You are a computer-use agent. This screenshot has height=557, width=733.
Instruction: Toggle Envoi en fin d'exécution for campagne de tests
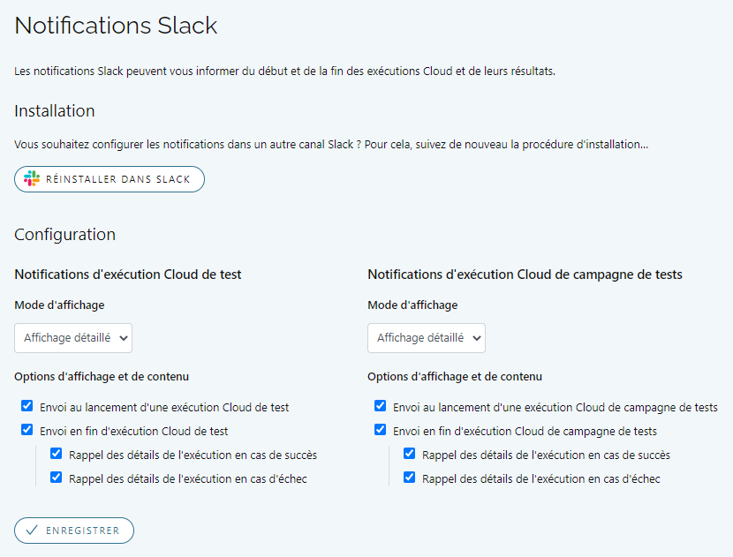pos(380,431)
